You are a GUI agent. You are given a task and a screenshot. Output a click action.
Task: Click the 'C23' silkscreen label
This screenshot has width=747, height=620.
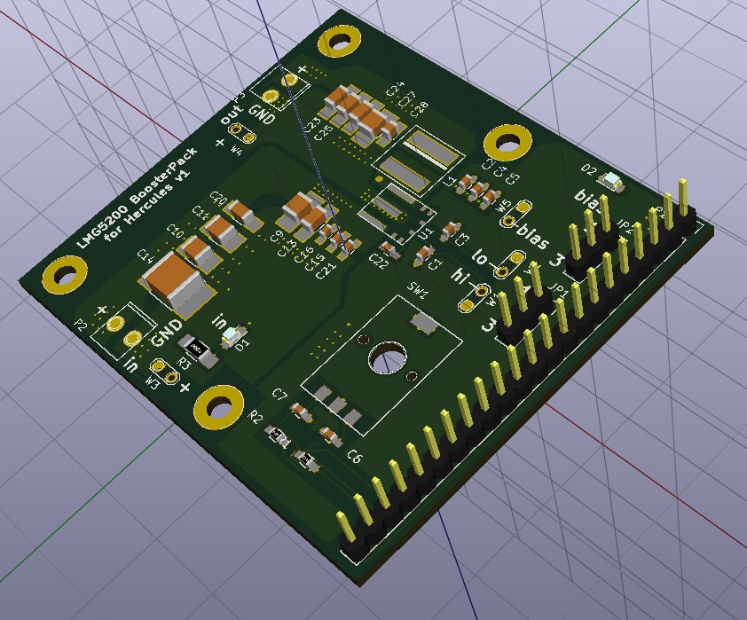(x=313, y=124)
